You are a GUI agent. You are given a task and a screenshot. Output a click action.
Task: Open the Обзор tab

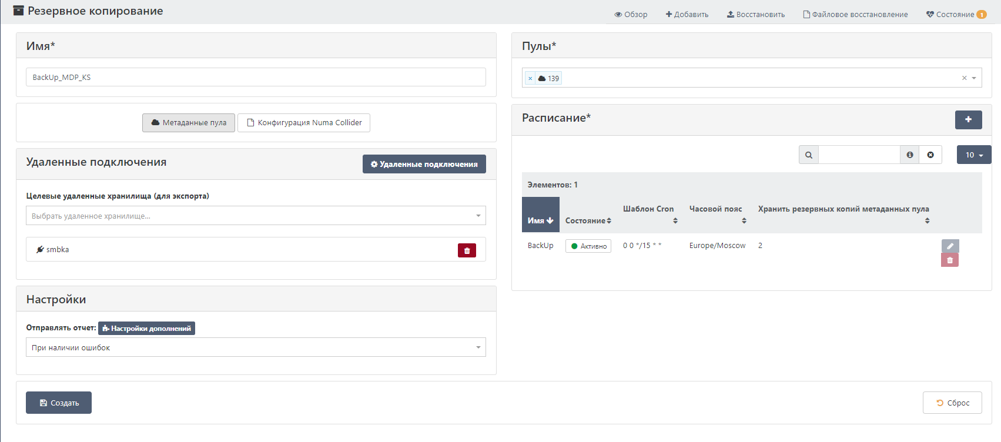coord(631,14)
